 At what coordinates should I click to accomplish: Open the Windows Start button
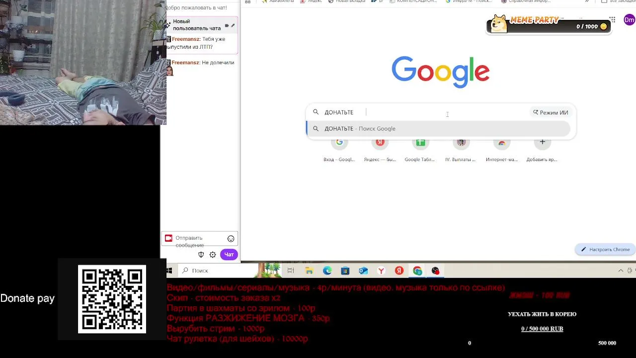[169, 270]
